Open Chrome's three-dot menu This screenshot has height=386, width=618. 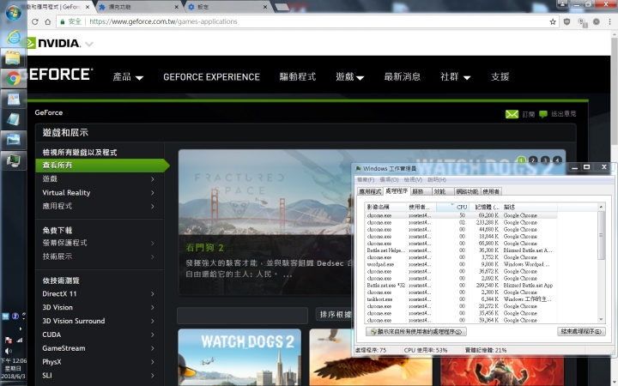coord(609,21)
